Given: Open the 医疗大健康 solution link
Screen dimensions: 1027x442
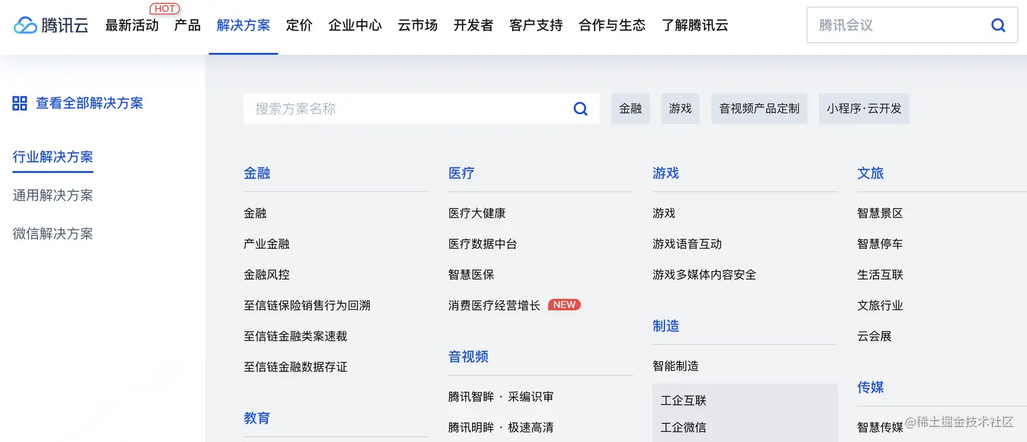Looking at the screenshot, I should click(x=477, y=213).
